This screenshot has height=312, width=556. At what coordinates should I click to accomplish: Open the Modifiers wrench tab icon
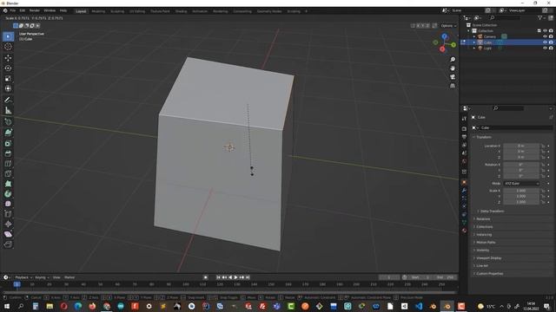tap(464, 191)
